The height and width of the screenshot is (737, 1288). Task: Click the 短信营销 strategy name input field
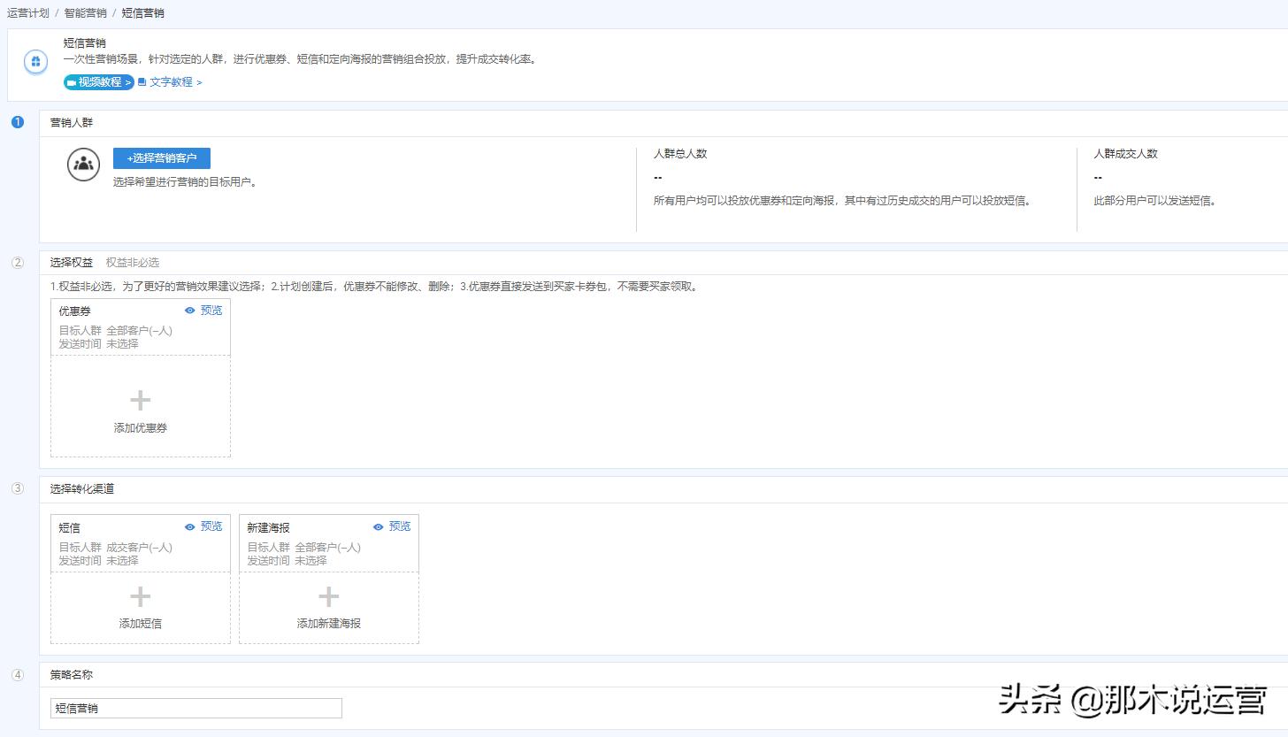tap(195, 708)
